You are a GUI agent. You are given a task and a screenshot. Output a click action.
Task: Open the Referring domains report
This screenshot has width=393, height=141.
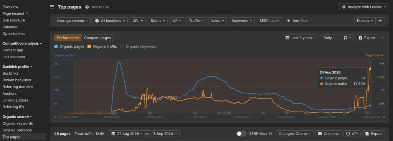tap(18, 87)
